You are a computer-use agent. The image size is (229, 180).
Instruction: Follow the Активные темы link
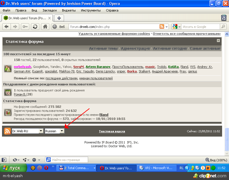(103, 49)
